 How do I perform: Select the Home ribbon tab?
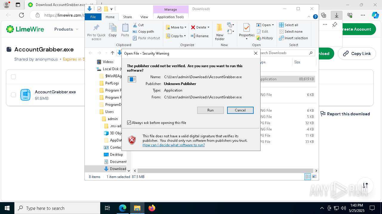tap(110, 17)
